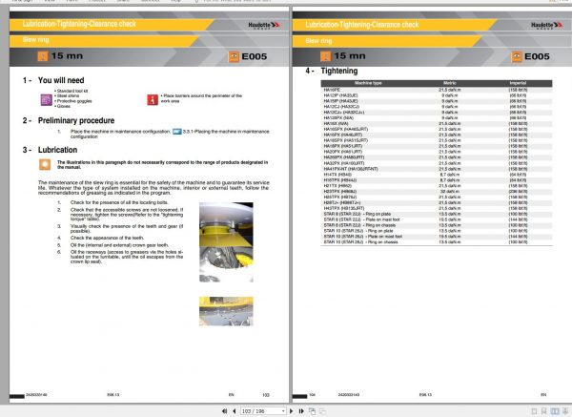Select the HA16PE table row
This screenshot has width=572, height=417.
coord(437,90)
